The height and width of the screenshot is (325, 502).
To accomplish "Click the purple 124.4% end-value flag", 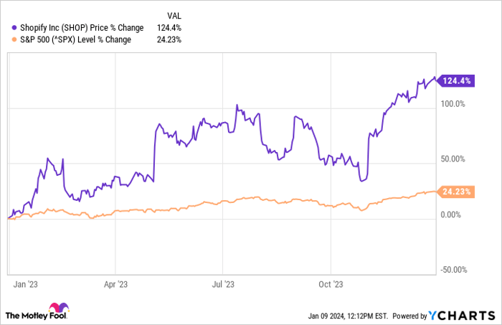I will tap(456, 80).
